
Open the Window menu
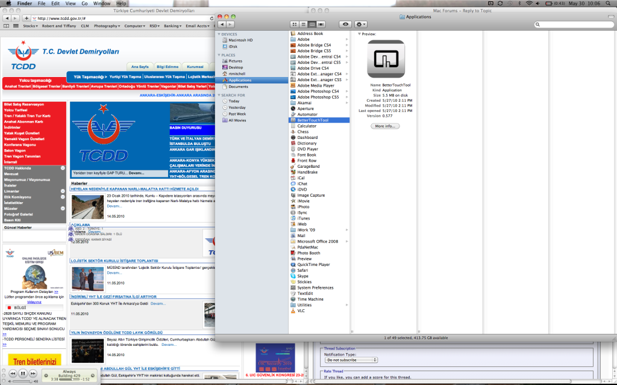point(102,3)
